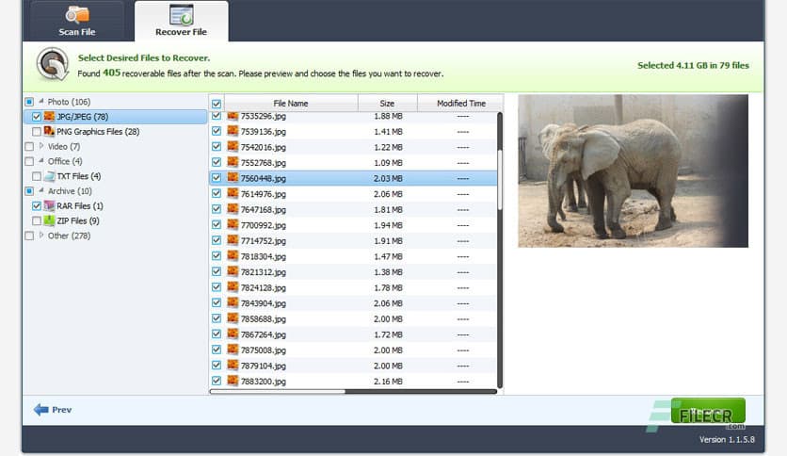Click the Recover File tab icon
The height and width of the screenshot is (456, 787).
181,14
